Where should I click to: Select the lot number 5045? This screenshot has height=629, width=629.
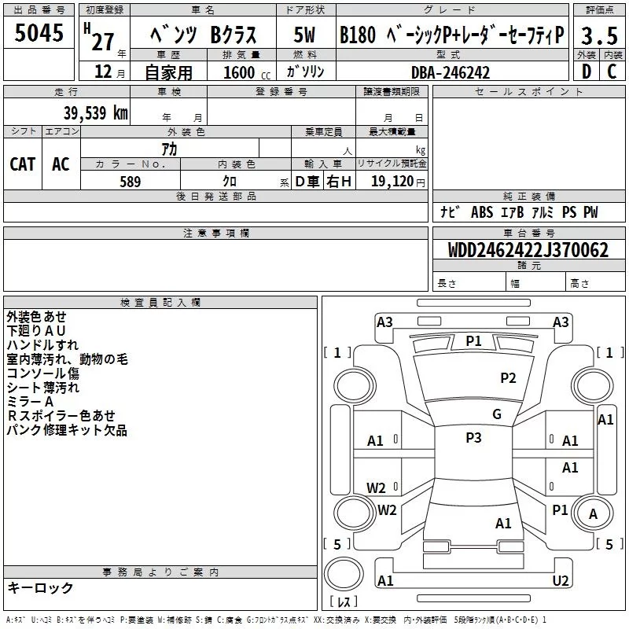pos(39,34)
